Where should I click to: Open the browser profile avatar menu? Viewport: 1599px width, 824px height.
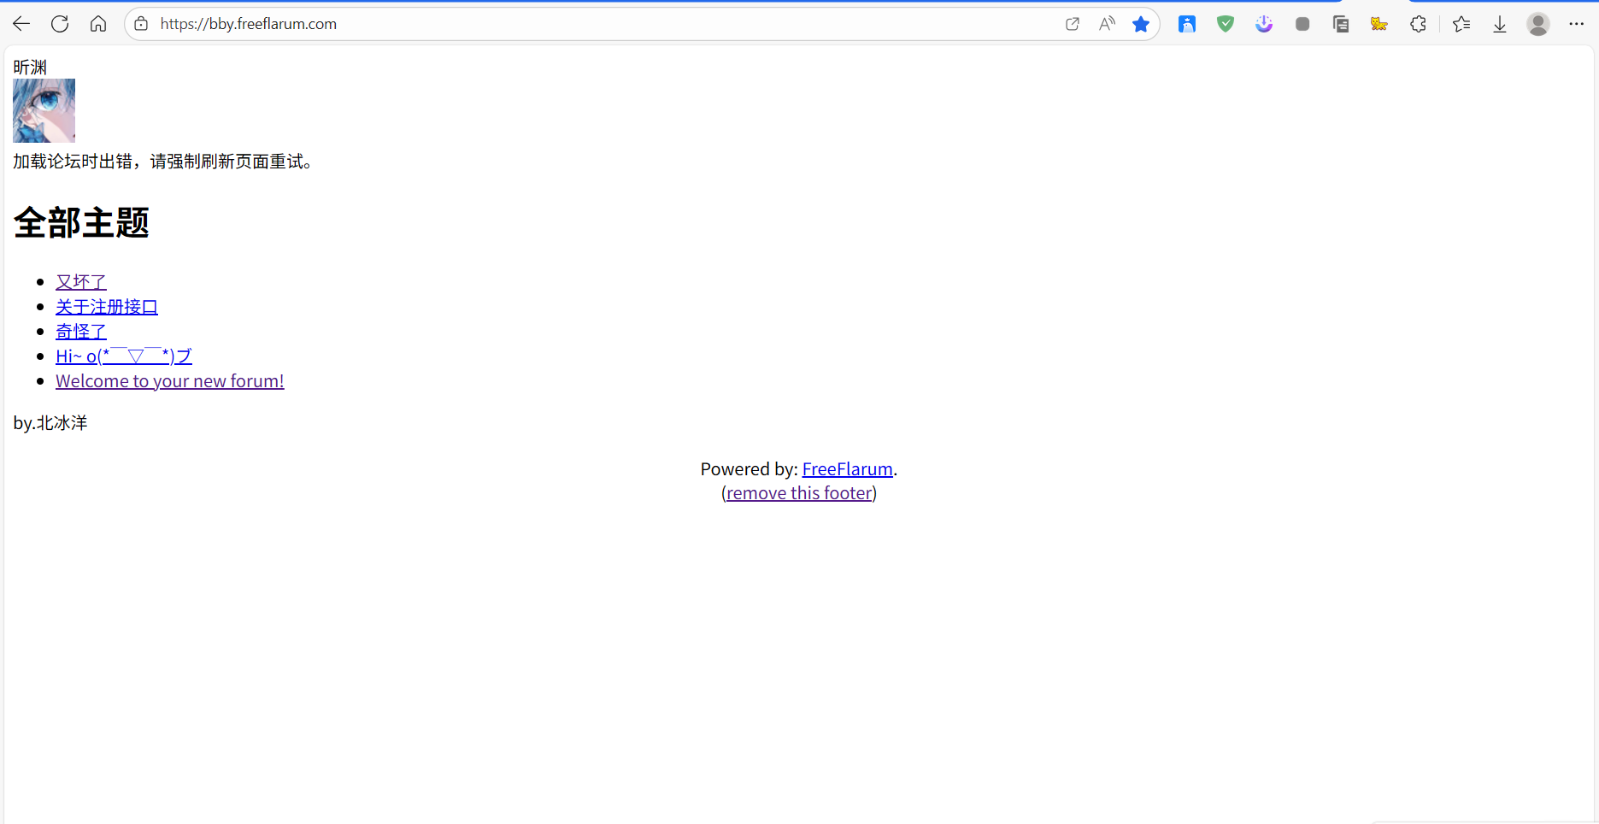[1538, 24]
